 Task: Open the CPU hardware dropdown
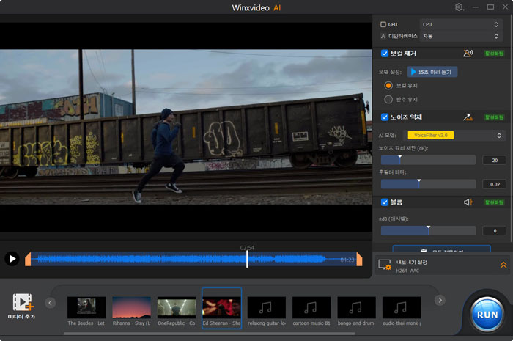[x=460, y=24]
